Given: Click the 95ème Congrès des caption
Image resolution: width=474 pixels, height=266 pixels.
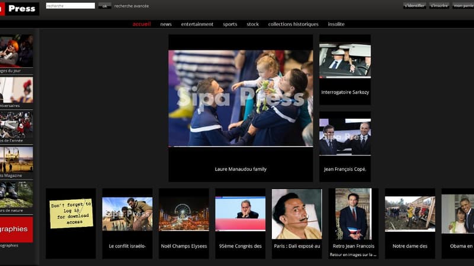Looking at the screenshot, I should (x=241, y=246).
